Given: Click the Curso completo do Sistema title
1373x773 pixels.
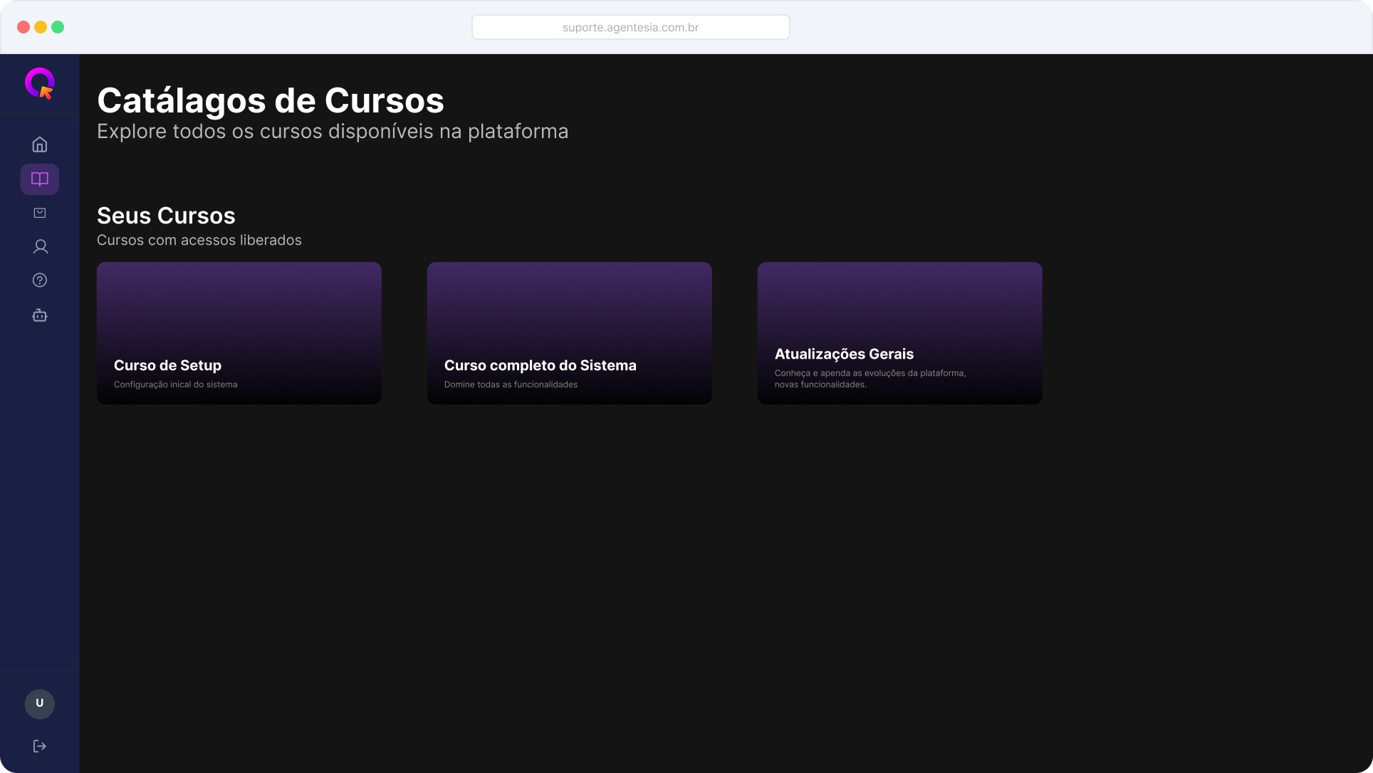Looking at the screenshot, I should (540, 366).
